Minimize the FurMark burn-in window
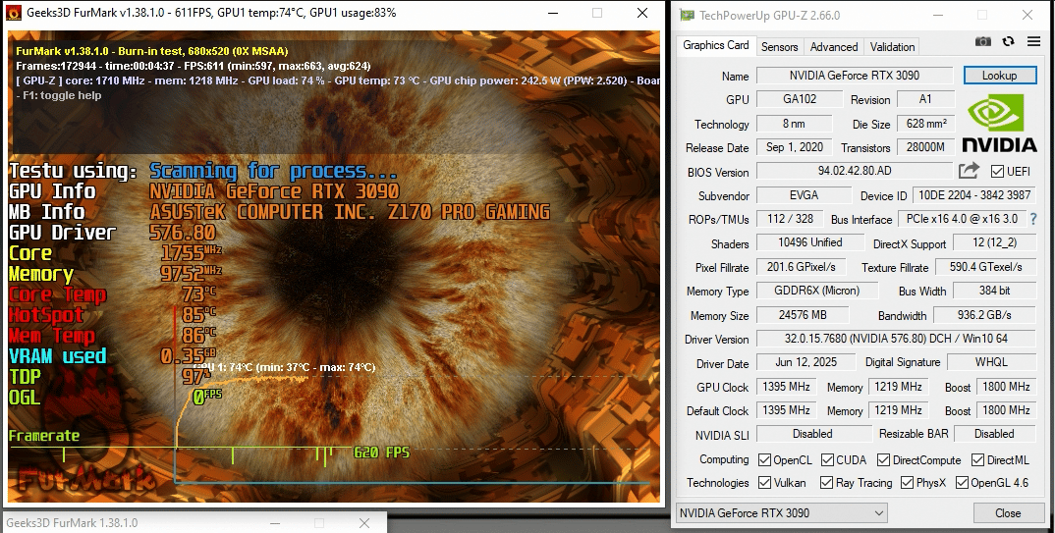This screenshot has width=1055, height=533. [553, 13]
